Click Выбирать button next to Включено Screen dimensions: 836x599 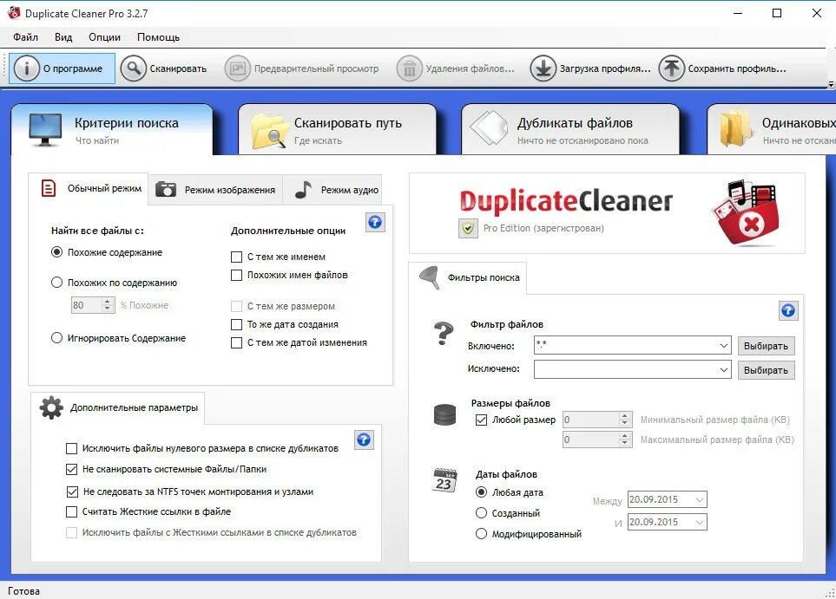point(767,346)
